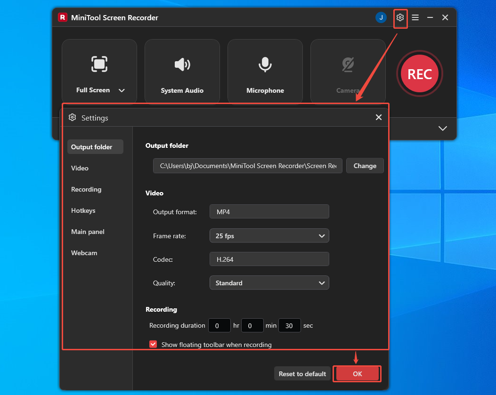Click the recording duration minutes field
This screenshot has height=395, width=496.
pos(252,325)
